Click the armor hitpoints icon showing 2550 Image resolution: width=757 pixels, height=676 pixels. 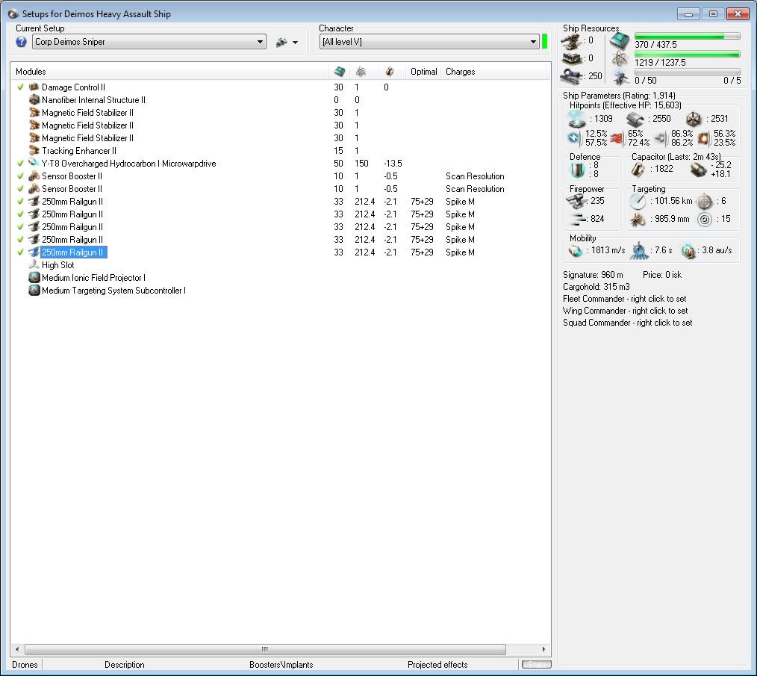[x=635, y=119]
